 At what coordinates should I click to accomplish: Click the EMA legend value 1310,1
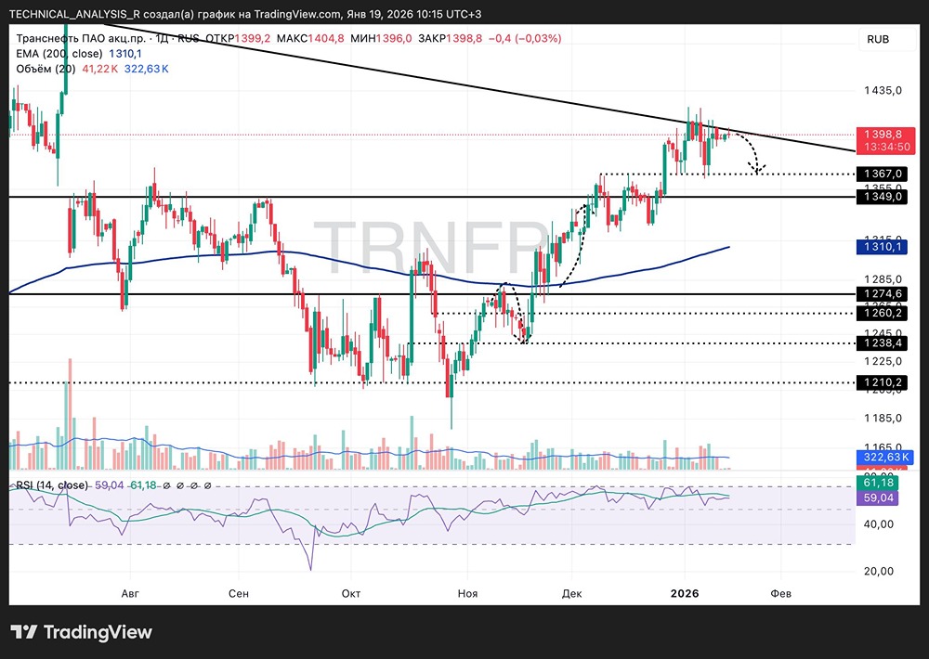[x=125, y=54]
